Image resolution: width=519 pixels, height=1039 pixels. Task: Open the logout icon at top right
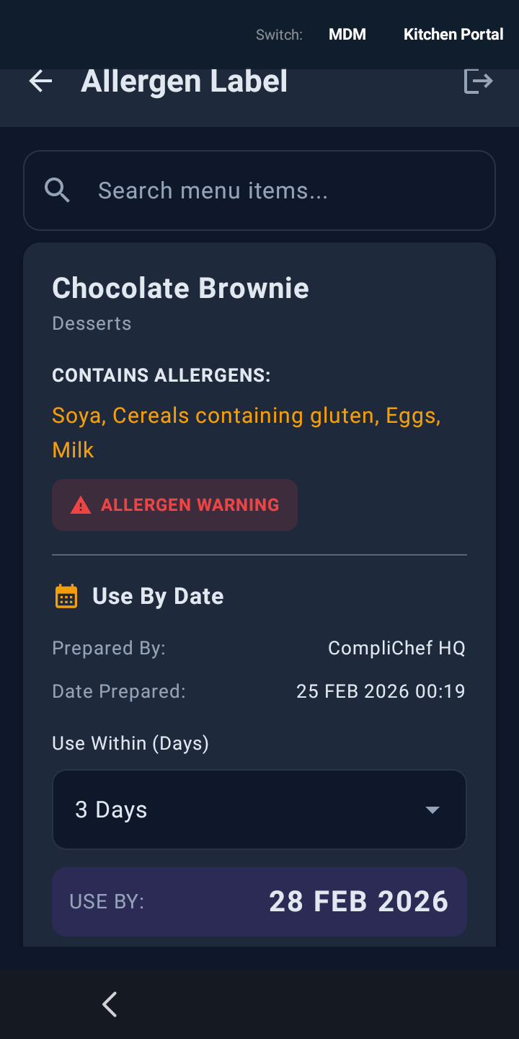479,81
